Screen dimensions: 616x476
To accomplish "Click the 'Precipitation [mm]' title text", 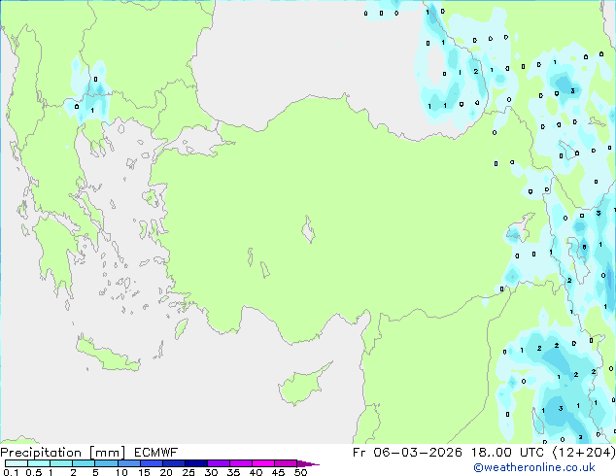I will click(x=63, y=453).
